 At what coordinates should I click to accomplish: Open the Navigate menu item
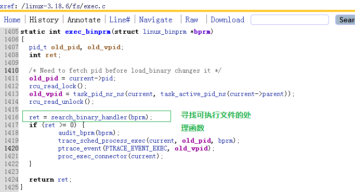pos(155,20)
